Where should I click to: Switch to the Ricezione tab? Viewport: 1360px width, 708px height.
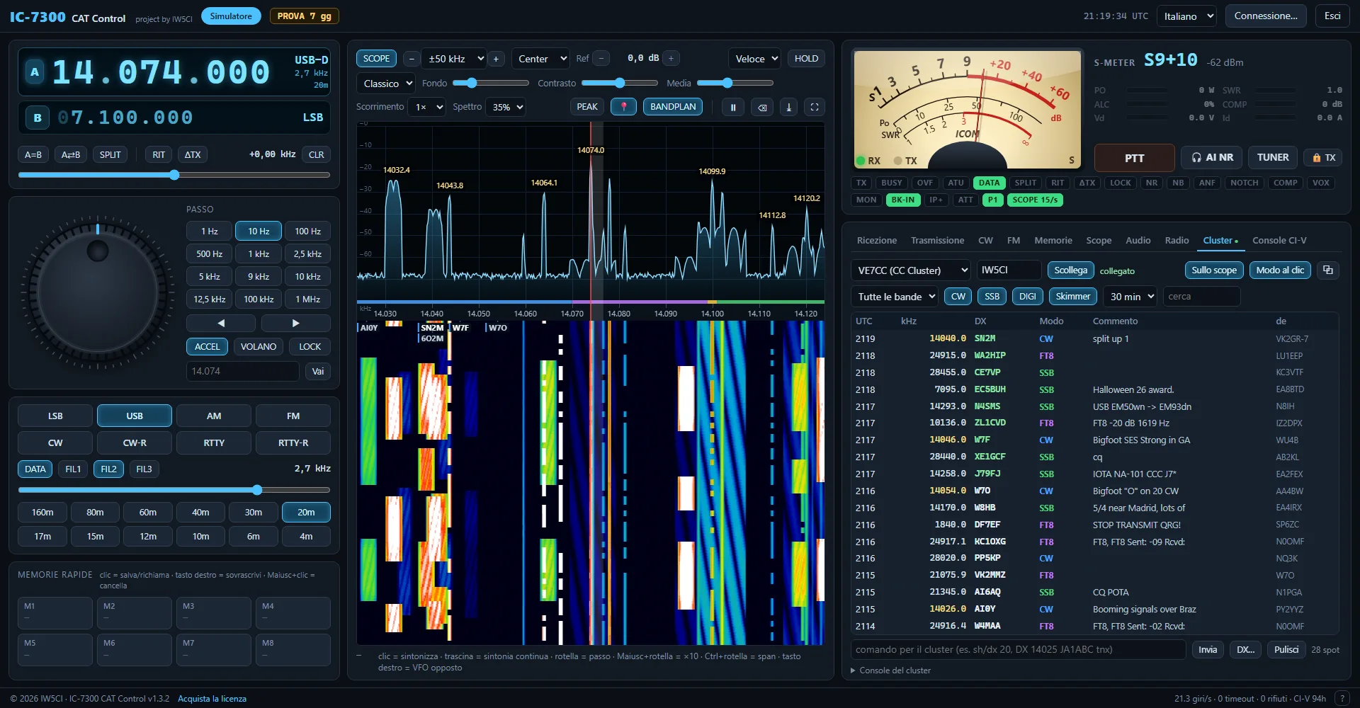[x=877, y=241]
